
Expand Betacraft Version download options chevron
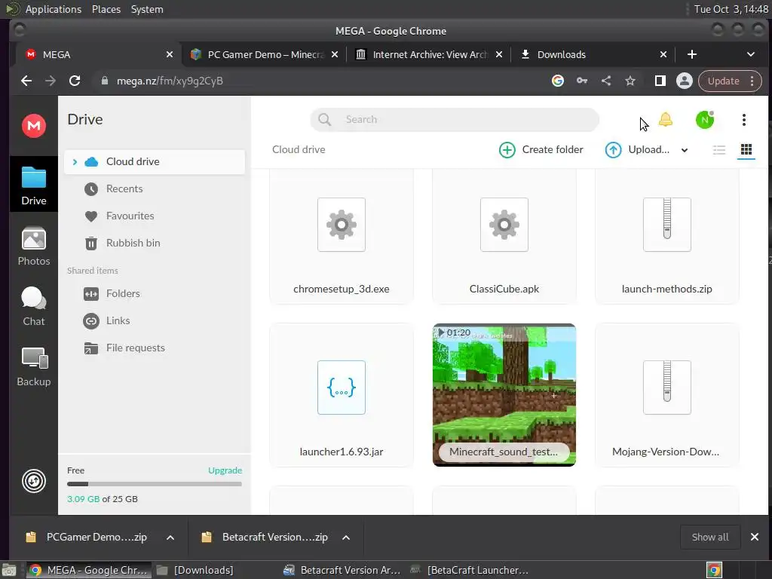346,538
